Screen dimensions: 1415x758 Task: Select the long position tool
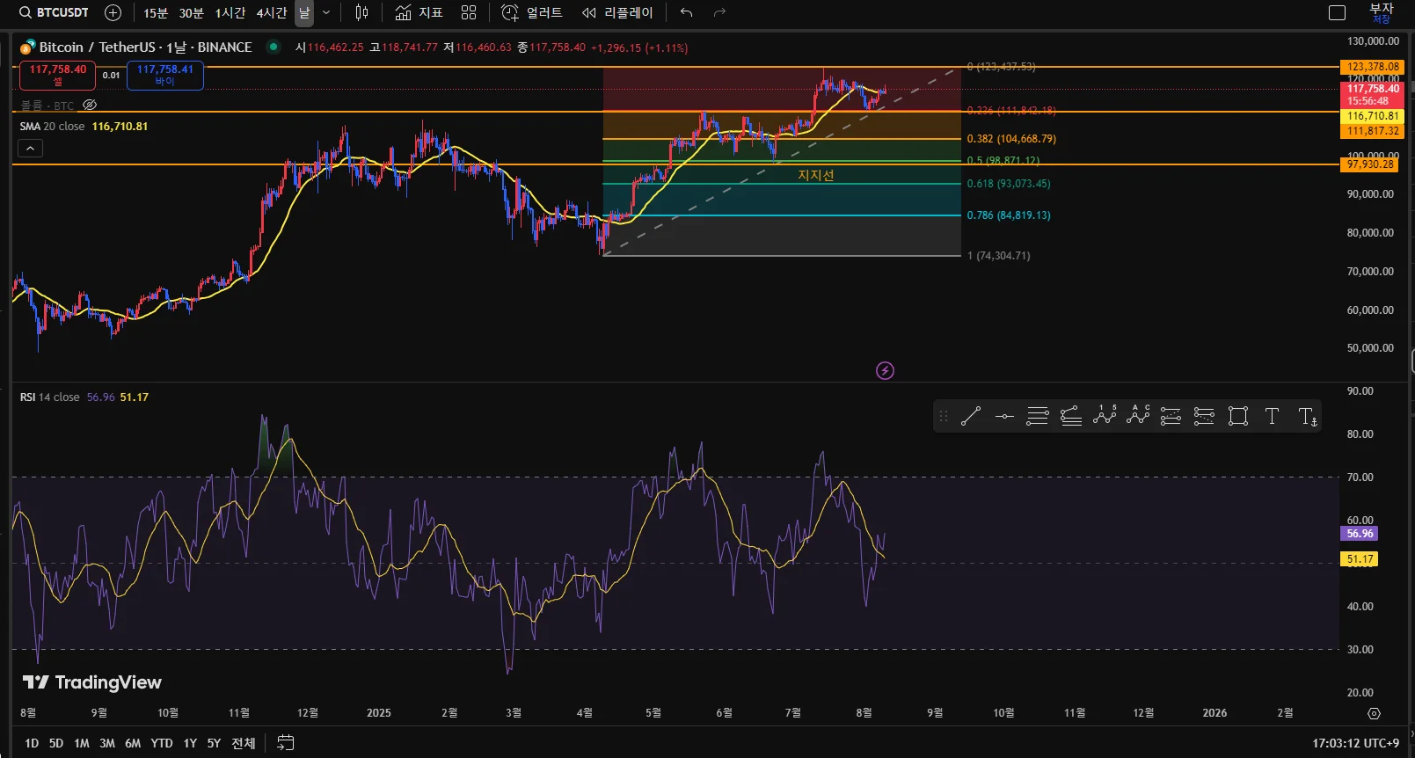point(1171,416)
